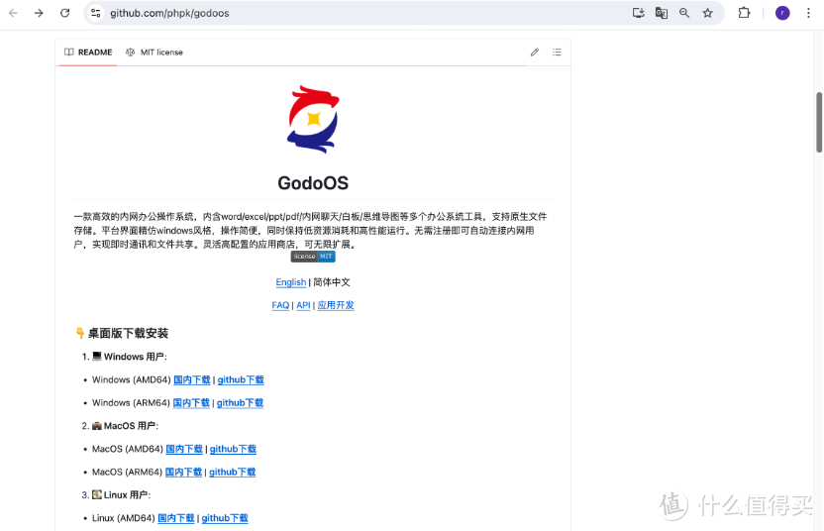The height and width of the screenshot is (531, 824).
Task: Go back to the previous page
Action: 13,13
